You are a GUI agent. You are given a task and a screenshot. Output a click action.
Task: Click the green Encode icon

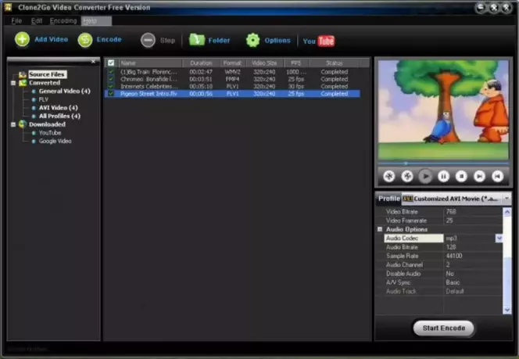[x=85, y=40]
